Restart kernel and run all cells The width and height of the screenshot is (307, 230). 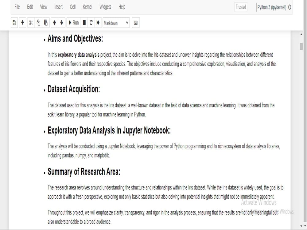[98, 22]
